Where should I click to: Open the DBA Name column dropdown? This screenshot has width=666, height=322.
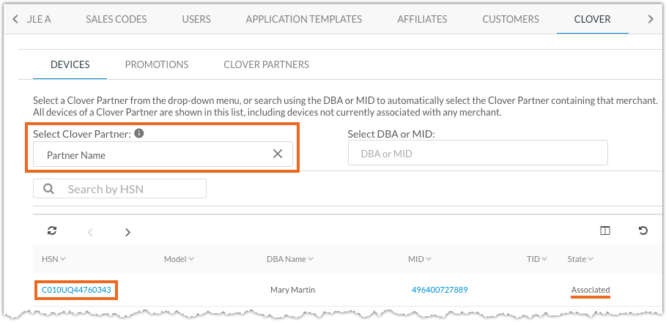[x=311, y=259]
